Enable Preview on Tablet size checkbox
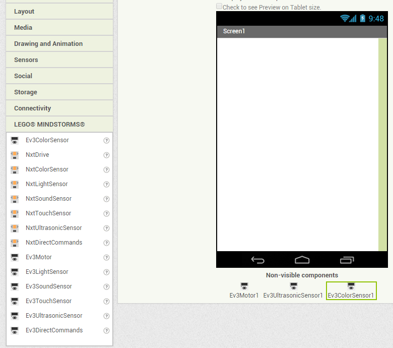This screenshot has height=348, width=393. click(x=219, y=6)
